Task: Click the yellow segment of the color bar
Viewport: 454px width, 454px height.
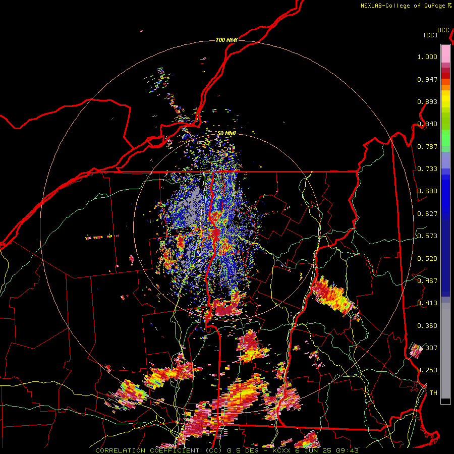Action: click(x=445, y=99)
